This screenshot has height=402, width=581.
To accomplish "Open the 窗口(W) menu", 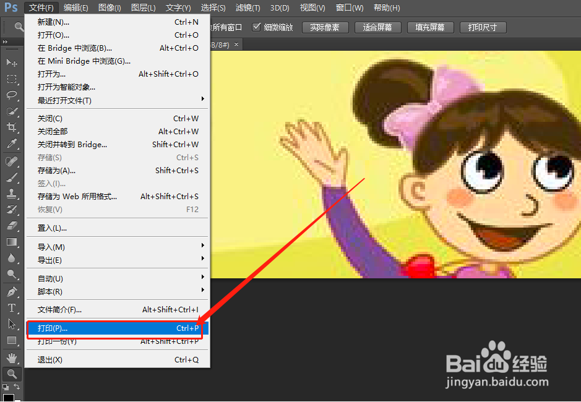I will (x=350, y=7).
